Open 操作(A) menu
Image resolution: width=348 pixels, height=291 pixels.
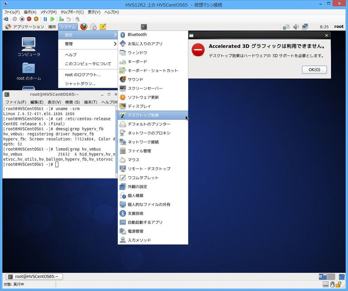30,12
